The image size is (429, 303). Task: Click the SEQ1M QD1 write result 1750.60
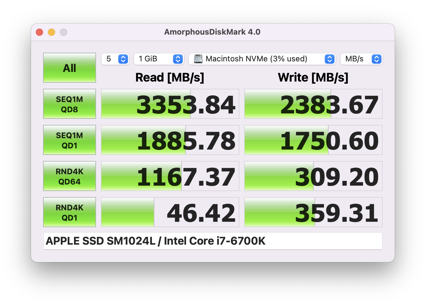313,140
